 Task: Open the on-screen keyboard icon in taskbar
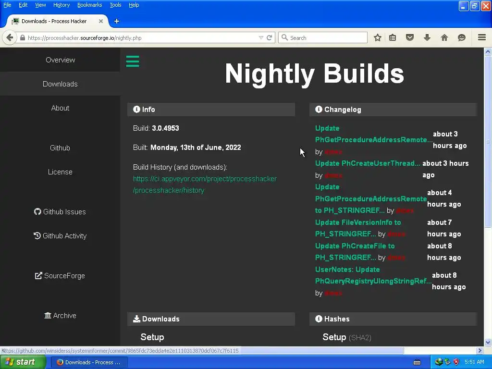click(417, 362)
